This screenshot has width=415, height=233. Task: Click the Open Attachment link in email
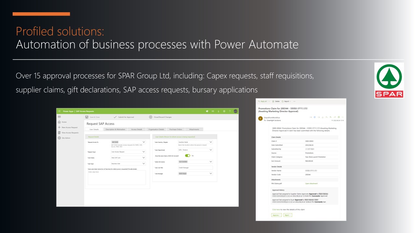(311, 183)
